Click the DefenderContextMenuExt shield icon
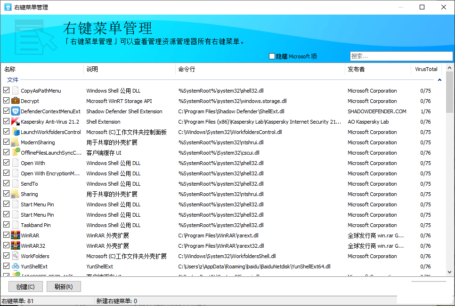This screenshot has height=306, width=455. coord(16,111)
